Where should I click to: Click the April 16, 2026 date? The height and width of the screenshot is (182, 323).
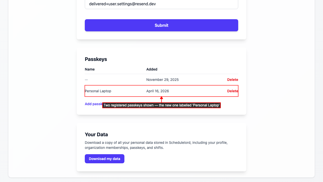tap(157, 91)
